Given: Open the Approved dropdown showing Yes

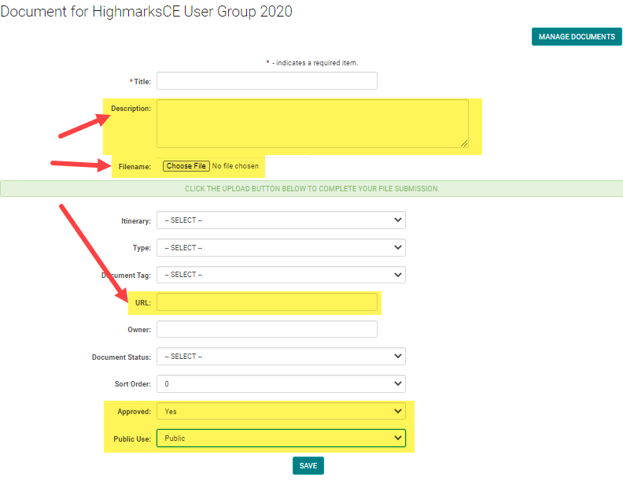Looking at the screenshot, I should [x=281, y=411].
